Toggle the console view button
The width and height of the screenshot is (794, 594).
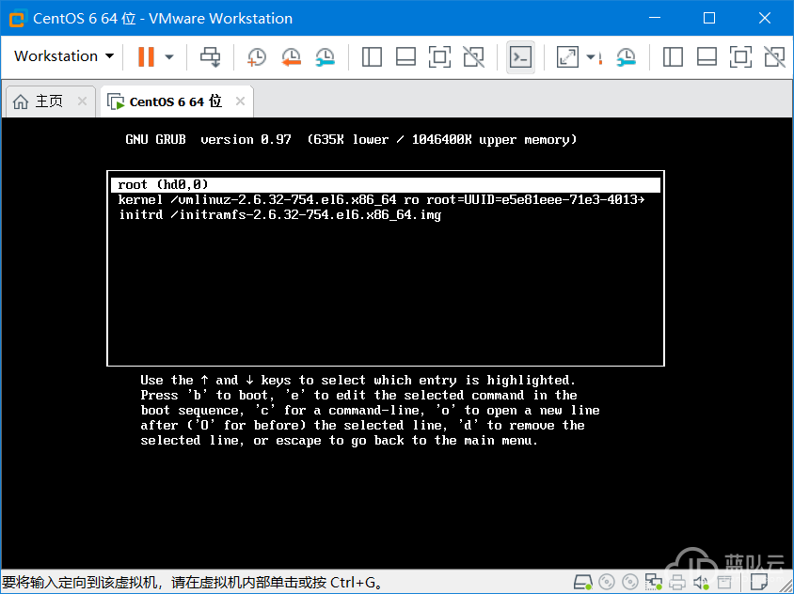pos(520,56)
